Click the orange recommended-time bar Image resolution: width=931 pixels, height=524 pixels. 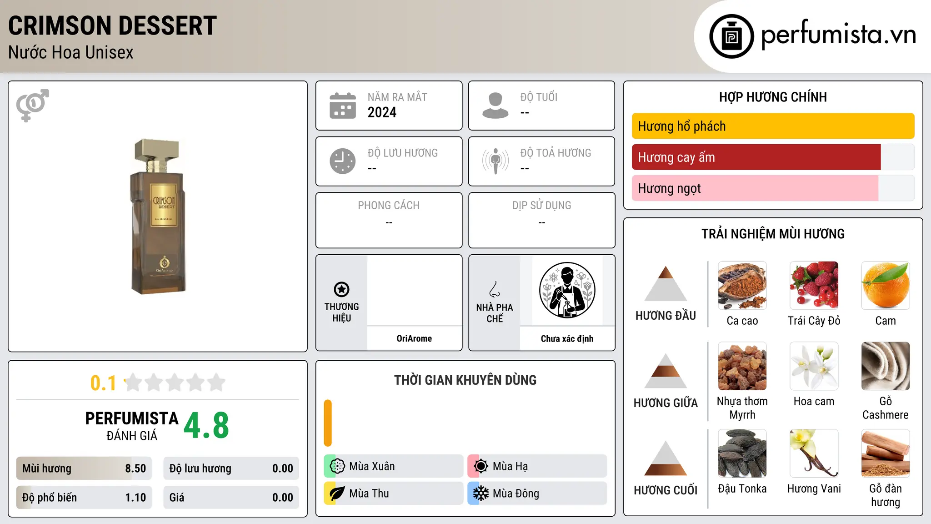[x=328, y=423]
